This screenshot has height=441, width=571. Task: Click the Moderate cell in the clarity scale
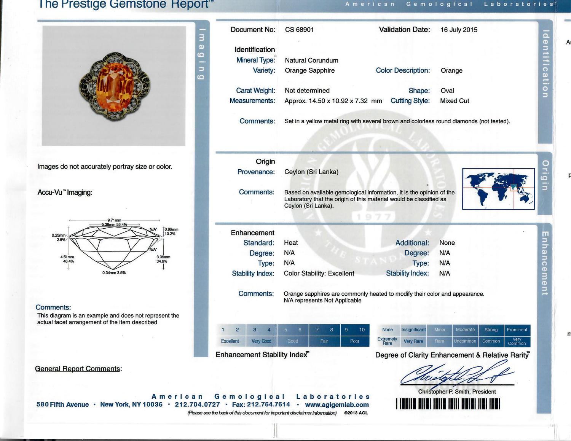click(x=465, y=330)
